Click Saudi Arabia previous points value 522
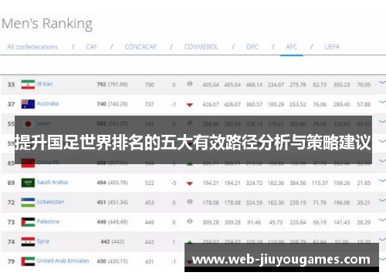The image size is (386, 279). [150, 183]
